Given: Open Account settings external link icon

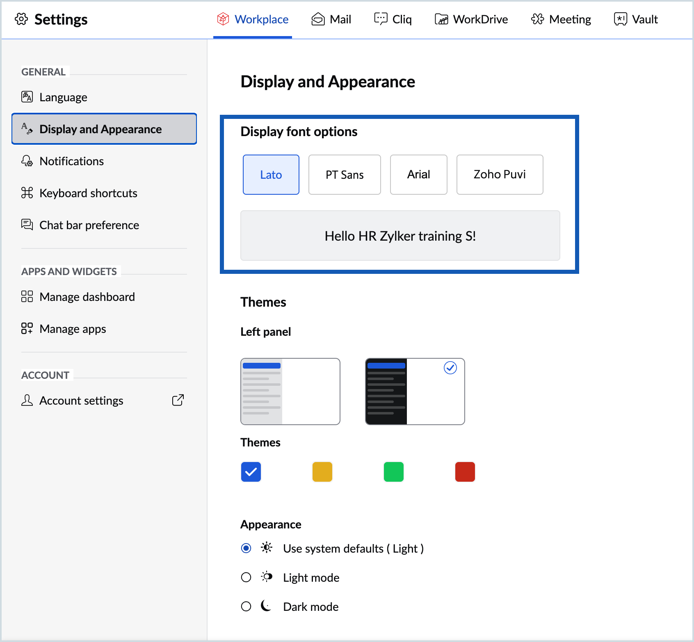Looking at the screenshot, I should pos(178,400).
